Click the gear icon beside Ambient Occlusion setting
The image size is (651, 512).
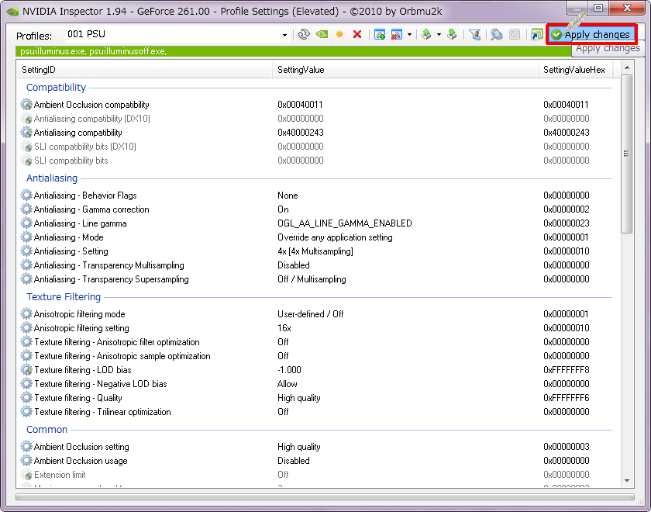click(26, 446)
